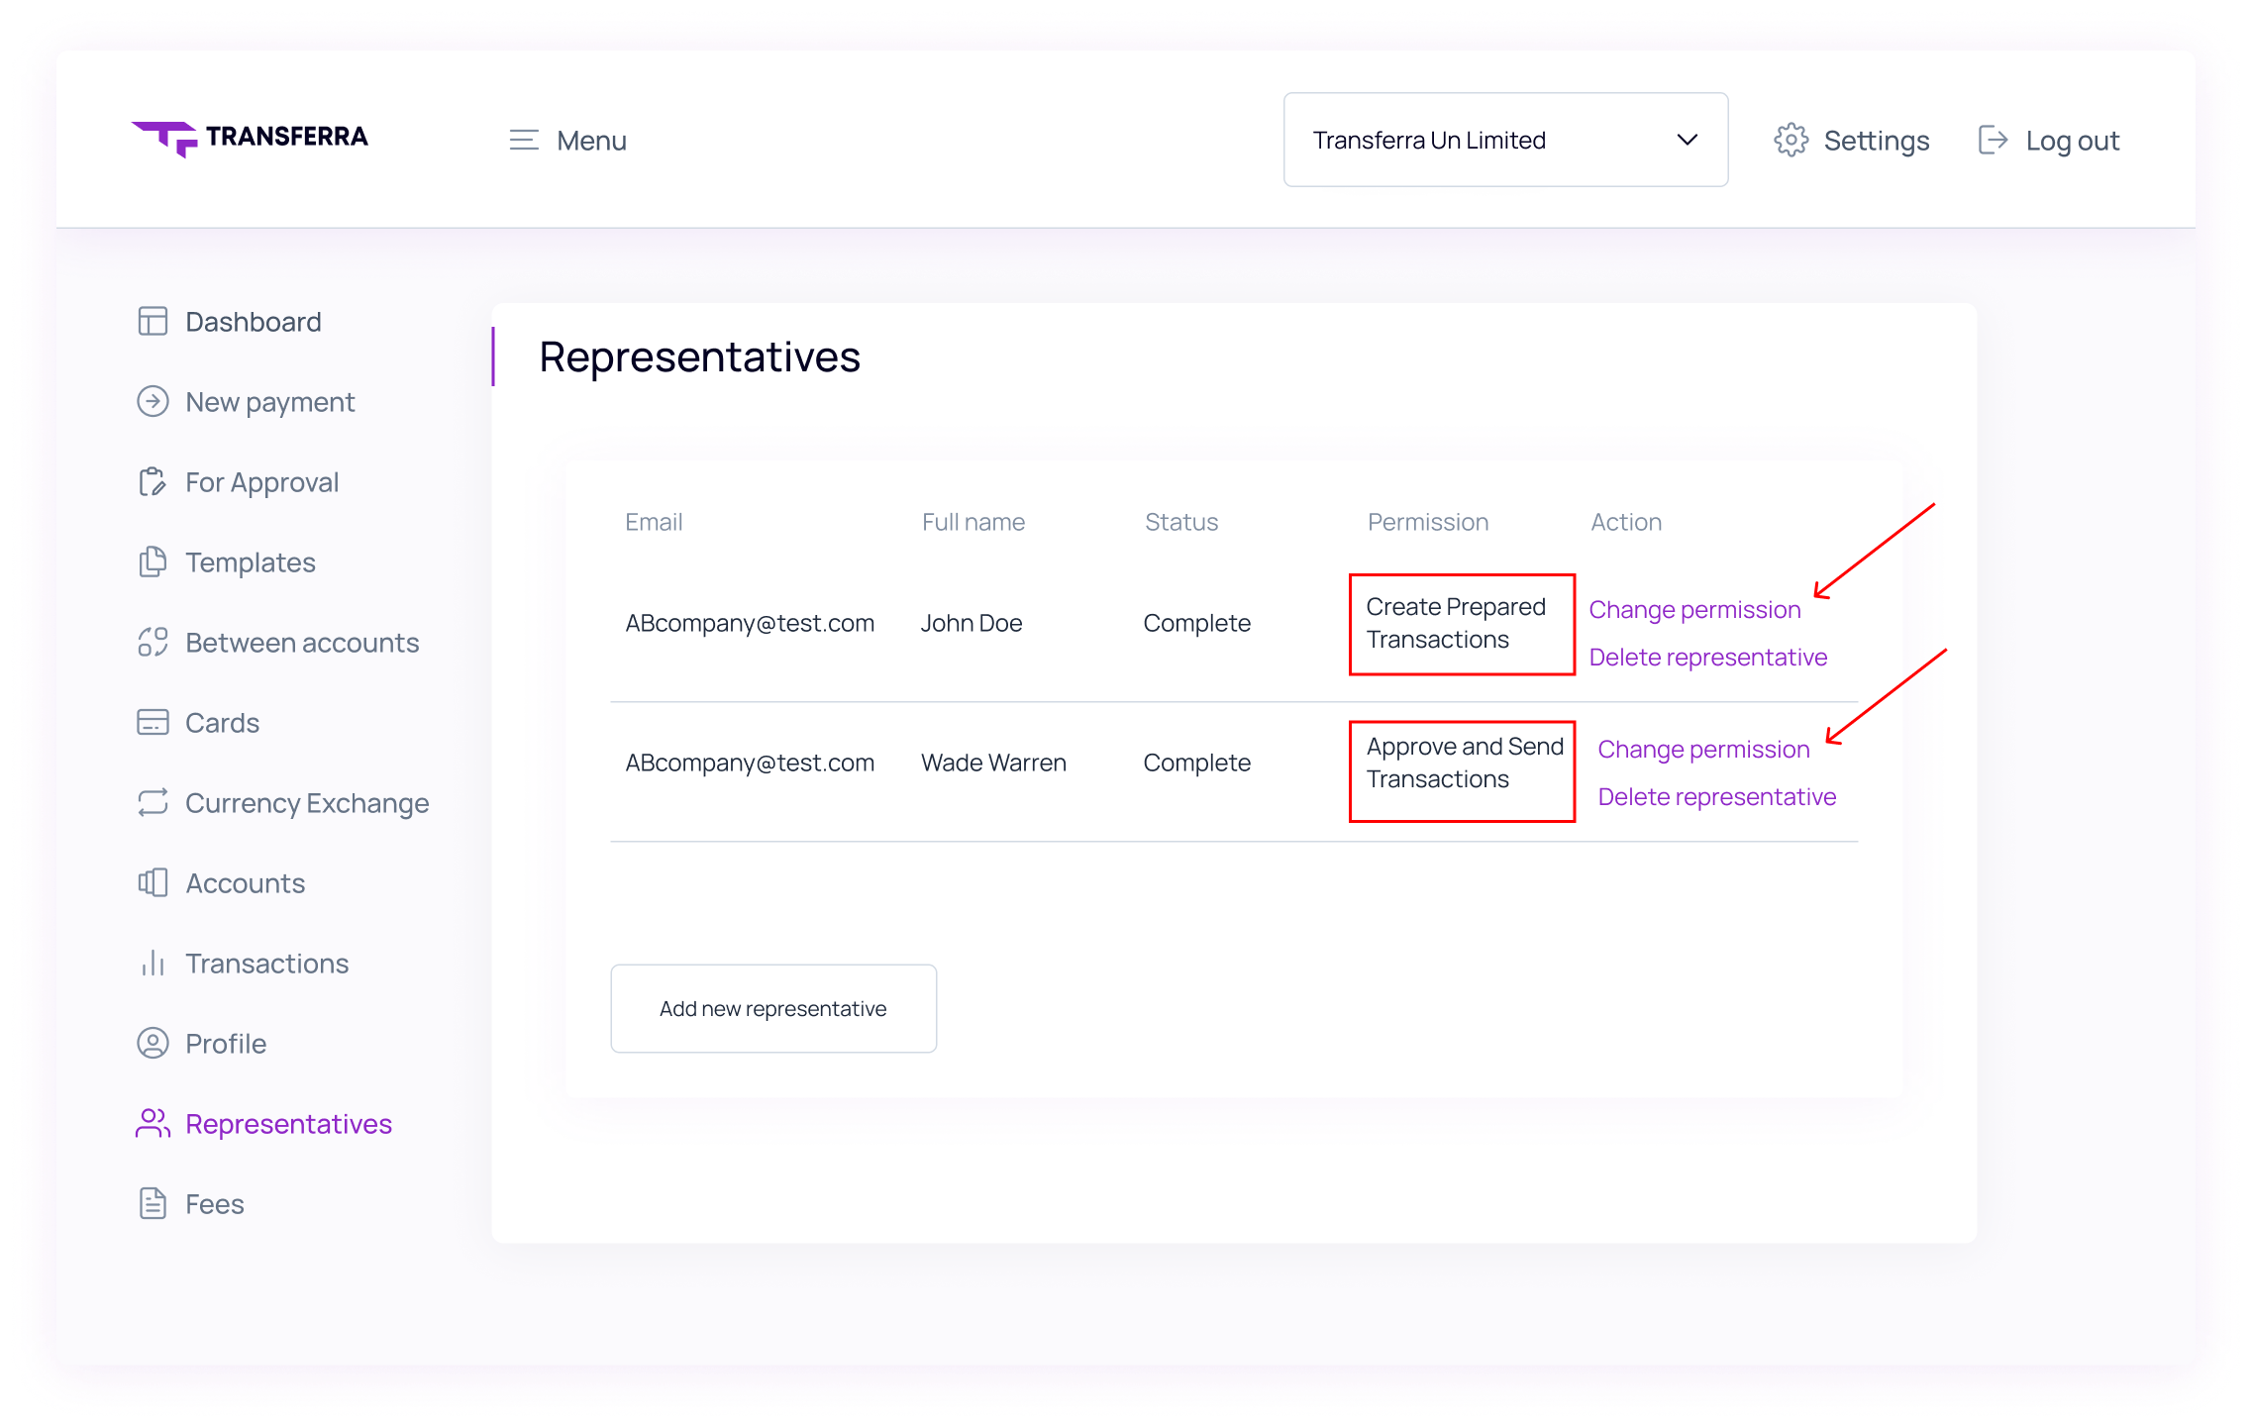Click Add new representative button
The image size is (2252, 1428).
[773, 1008]
